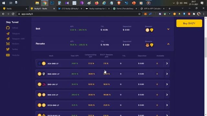Viewport: 207px width, 116px height.
Task: Click the Buy $VLTY button
Action: [x=189, y=23]
